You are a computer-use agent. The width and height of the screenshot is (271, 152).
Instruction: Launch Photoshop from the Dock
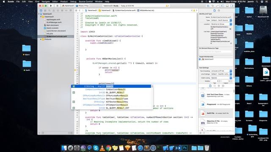[x=185, y=148]
